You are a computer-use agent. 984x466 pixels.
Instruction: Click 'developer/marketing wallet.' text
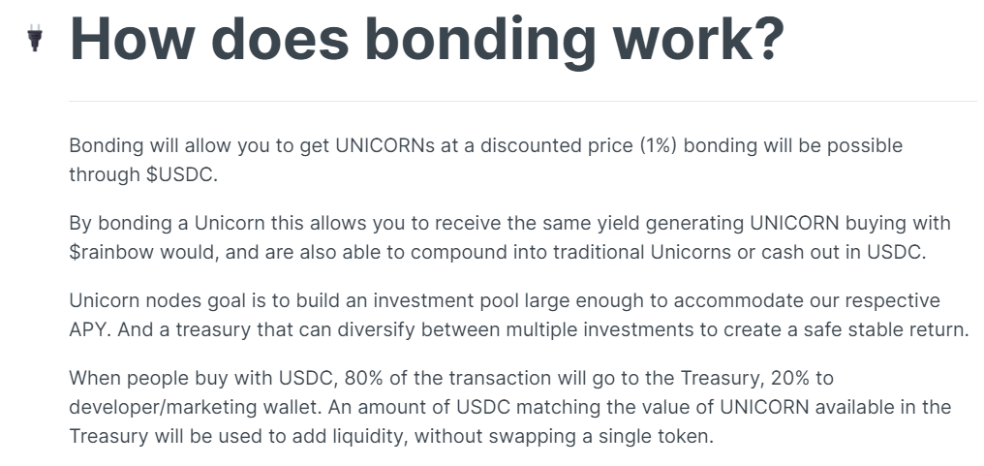[x=197, y=407]
